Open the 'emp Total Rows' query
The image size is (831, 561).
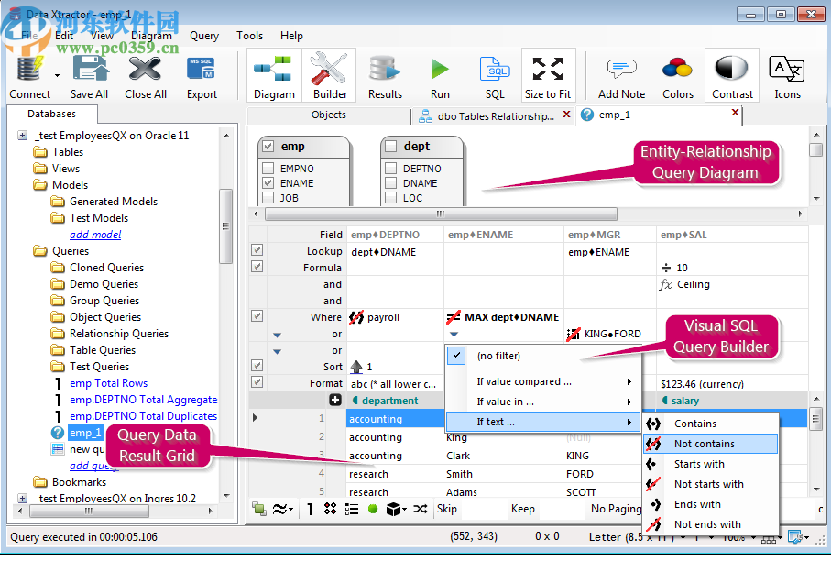pos(109,383)
